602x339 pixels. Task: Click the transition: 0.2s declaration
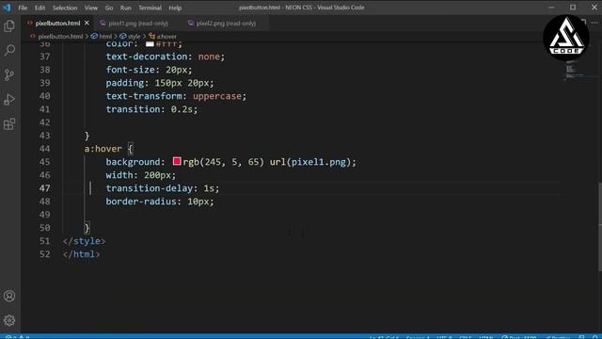pos(151,109)
